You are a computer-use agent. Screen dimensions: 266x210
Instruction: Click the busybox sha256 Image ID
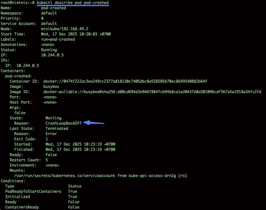[x=152, y=92]
